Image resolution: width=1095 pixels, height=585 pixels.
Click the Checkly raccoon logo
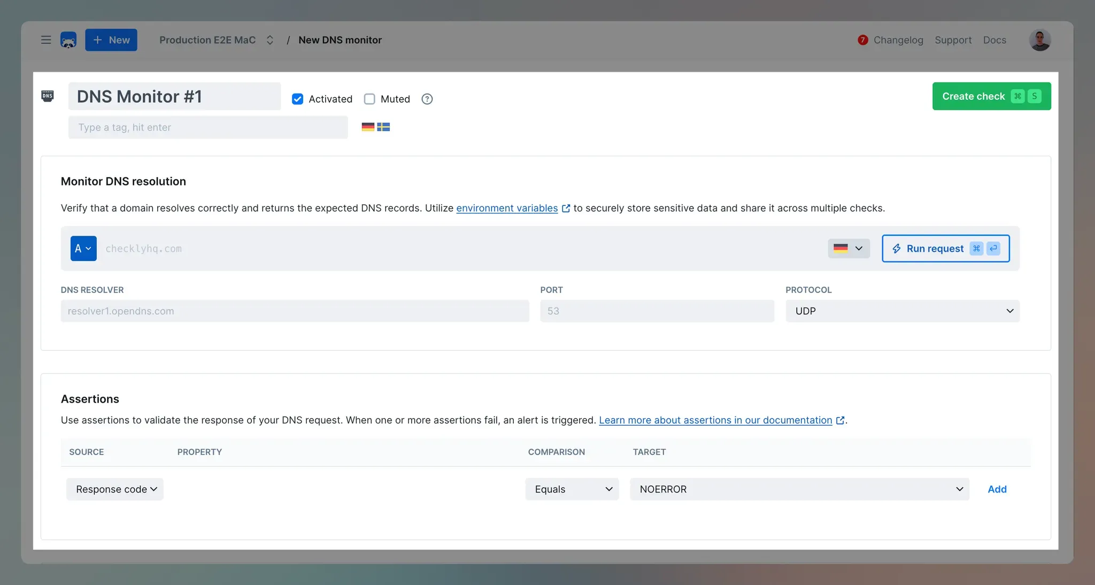tap(68, 40)
